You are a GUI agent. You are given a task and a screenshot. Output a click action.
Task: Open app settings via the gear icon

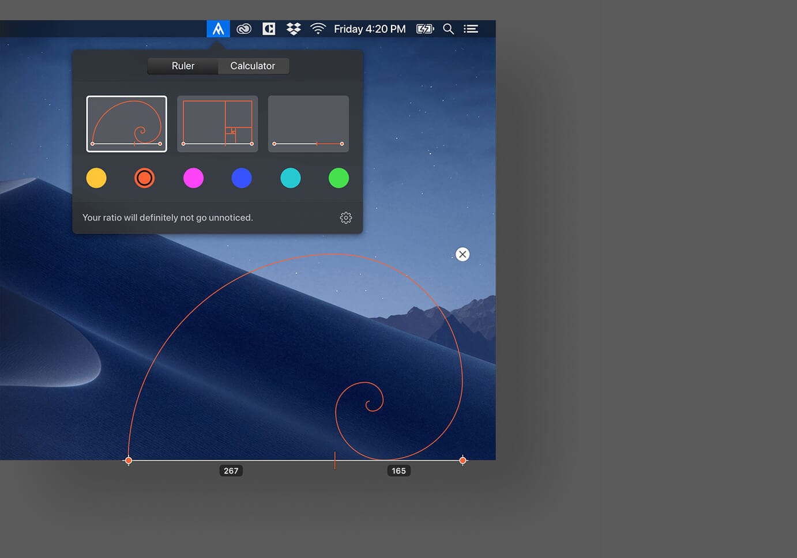pos(345,217)
